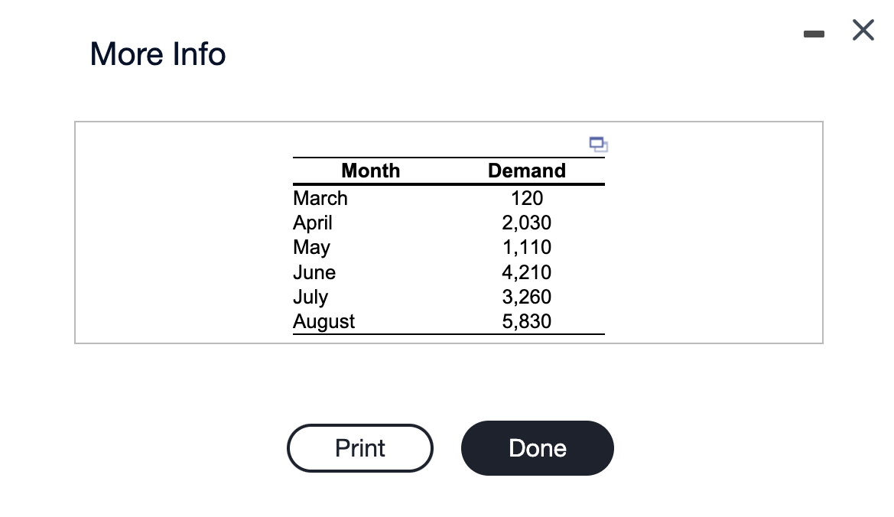
Task: Click the March row label
Action: 320,198
